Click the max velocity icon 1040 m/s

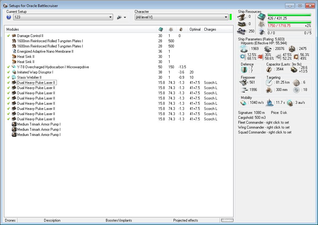coord(243,103)
